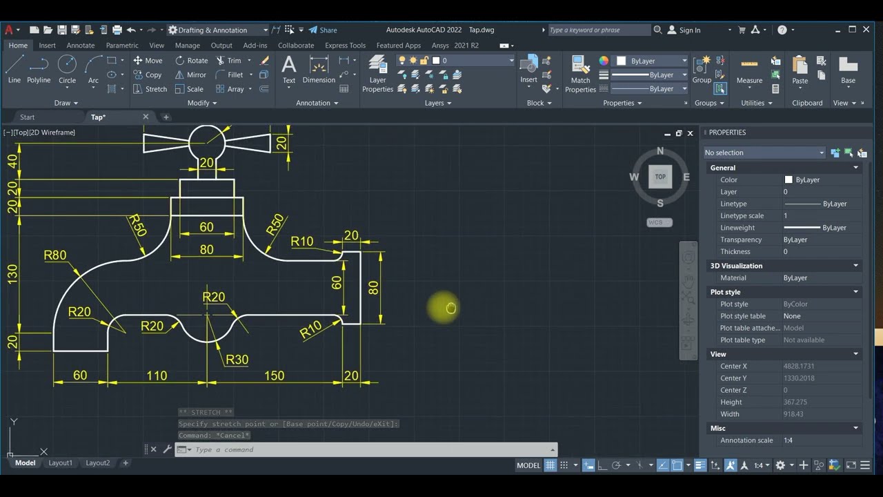
Task: Activate the Trim command
Action: point(229,61)
